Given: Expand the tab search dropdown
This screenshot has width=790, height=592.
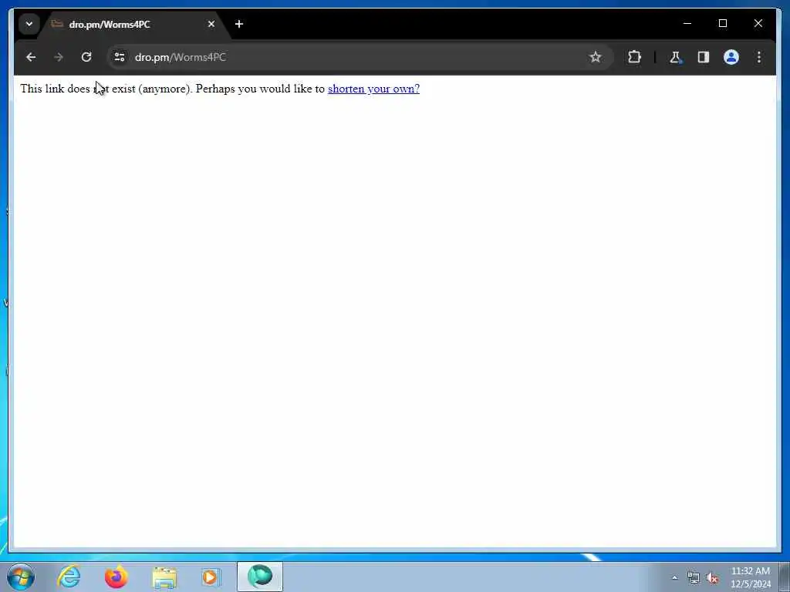Looking at the screenshot, I should pyautogui.click(x=29, y=24).
